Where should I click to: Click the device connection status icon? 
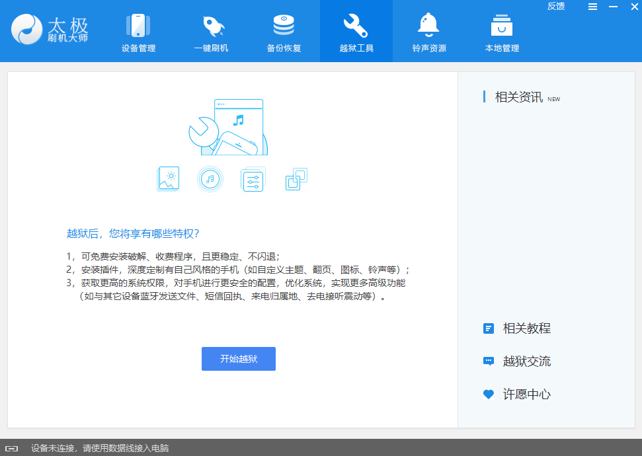tap(13, 448)
